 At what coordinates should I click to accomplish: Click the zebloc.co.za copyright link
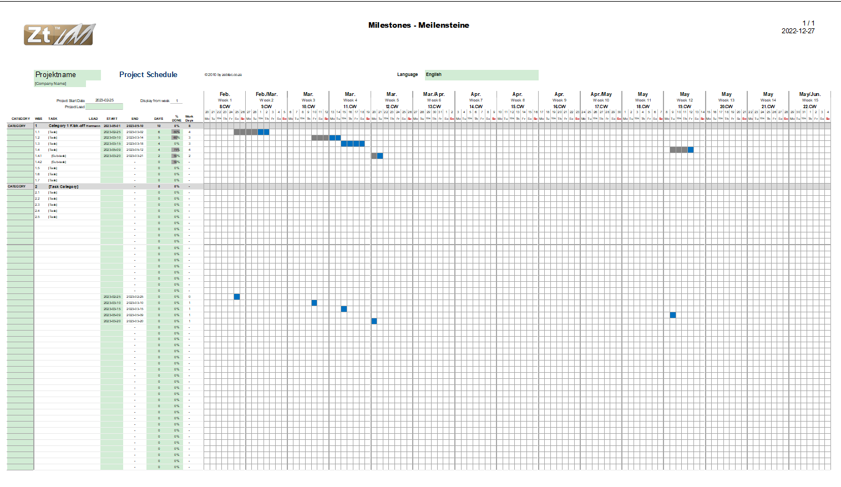click(x=223, y=75)
